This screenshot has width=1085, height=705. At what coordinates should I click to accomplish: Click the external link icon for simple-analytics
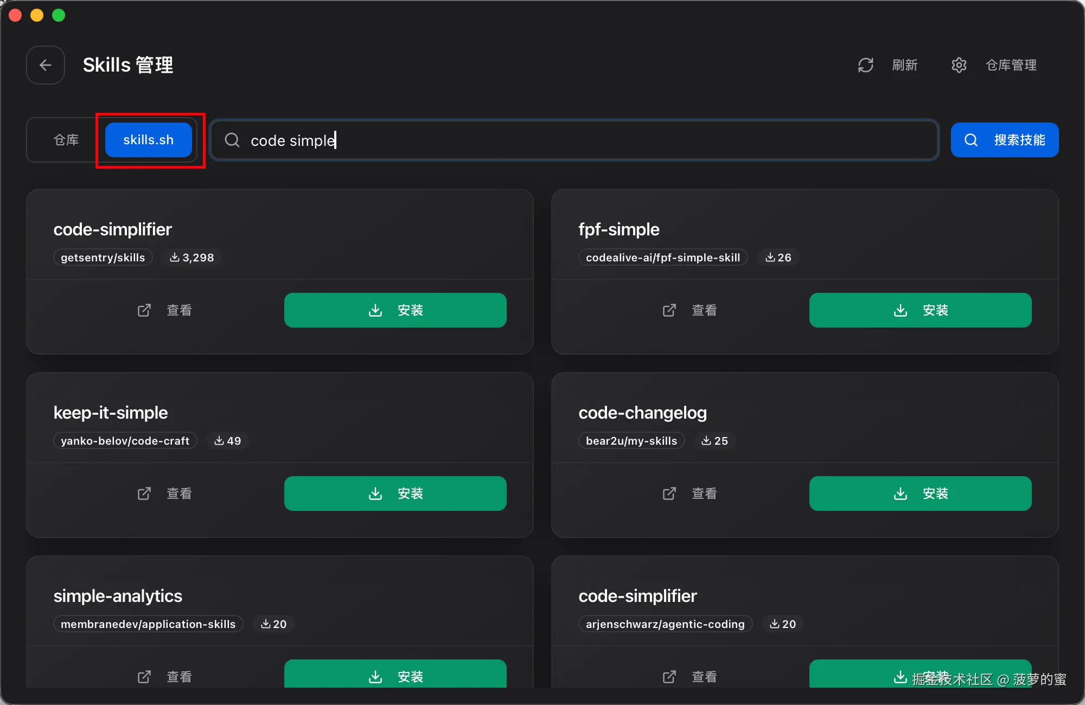[144, 676]
